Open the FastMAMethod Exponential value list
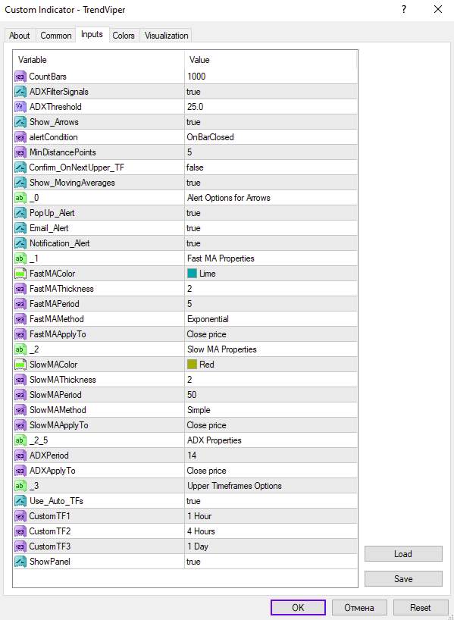 (x=271, y=319)
